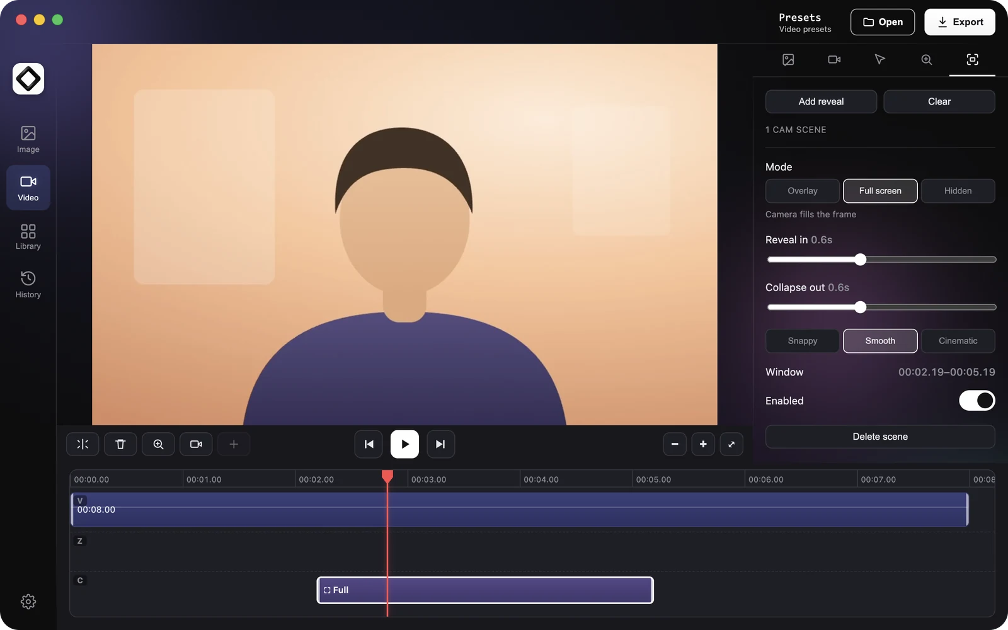The height and width of the screenshot is (630, 1008).
Task: Click the Add reveal button
Action: pyautogui.click(x=821, y=101)
